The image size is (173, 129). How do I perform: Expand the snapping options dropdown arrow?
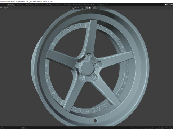point(92,8)
